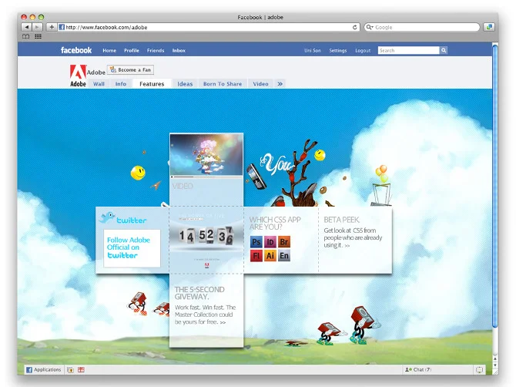Viewport: 516px width, 387px height.
Task: Click the InDesign Id app icon
Action: pyautogui.click(x=270, y=242)
